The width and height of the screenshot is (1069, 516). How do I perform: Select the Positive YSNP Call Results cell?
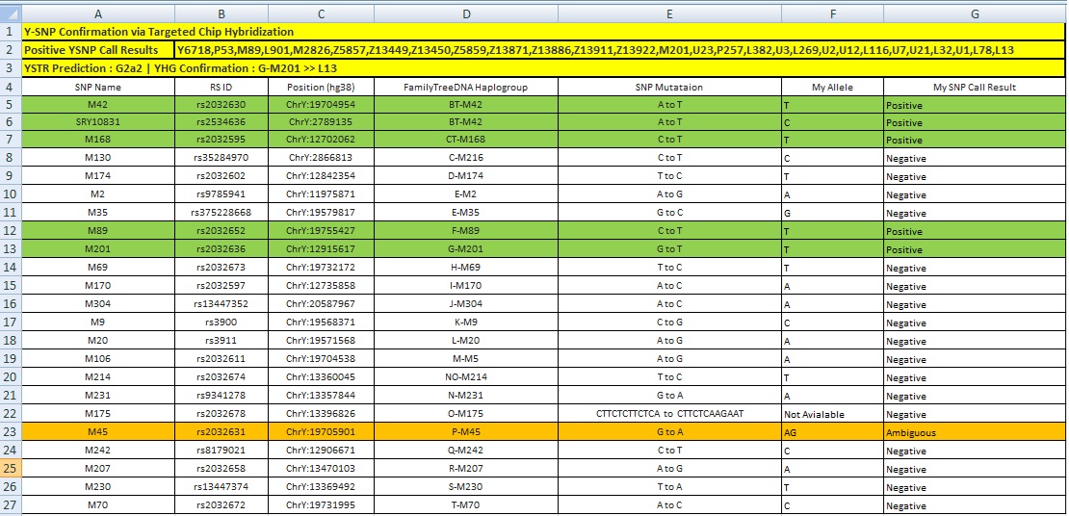pos(98,50)
